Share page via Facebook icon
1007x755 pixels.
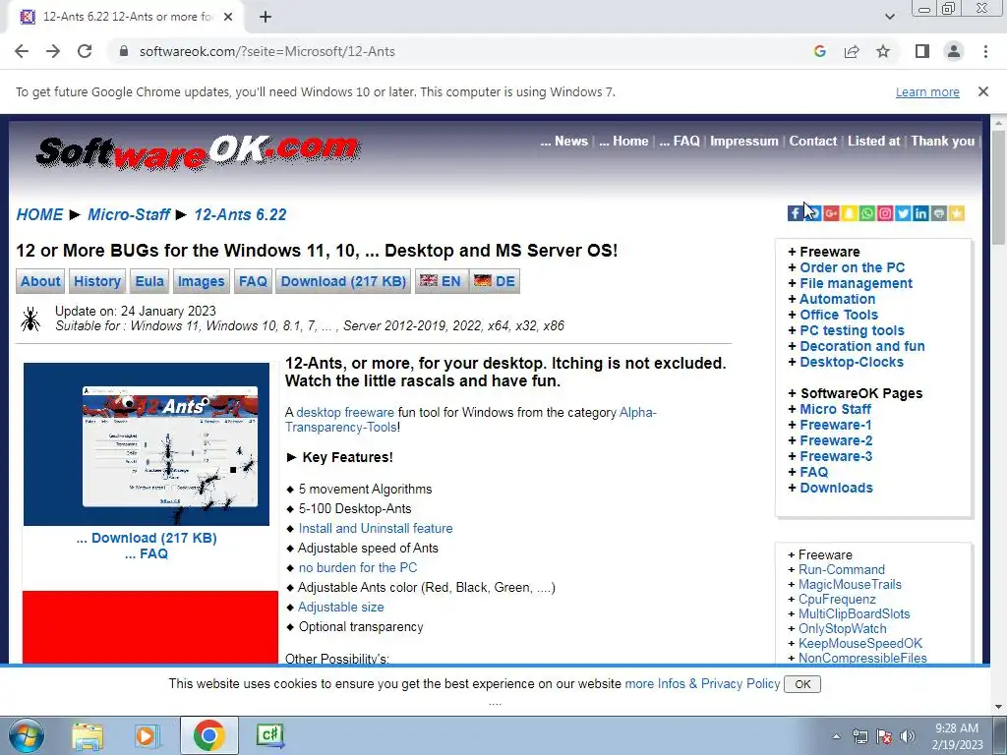[795, 213]
